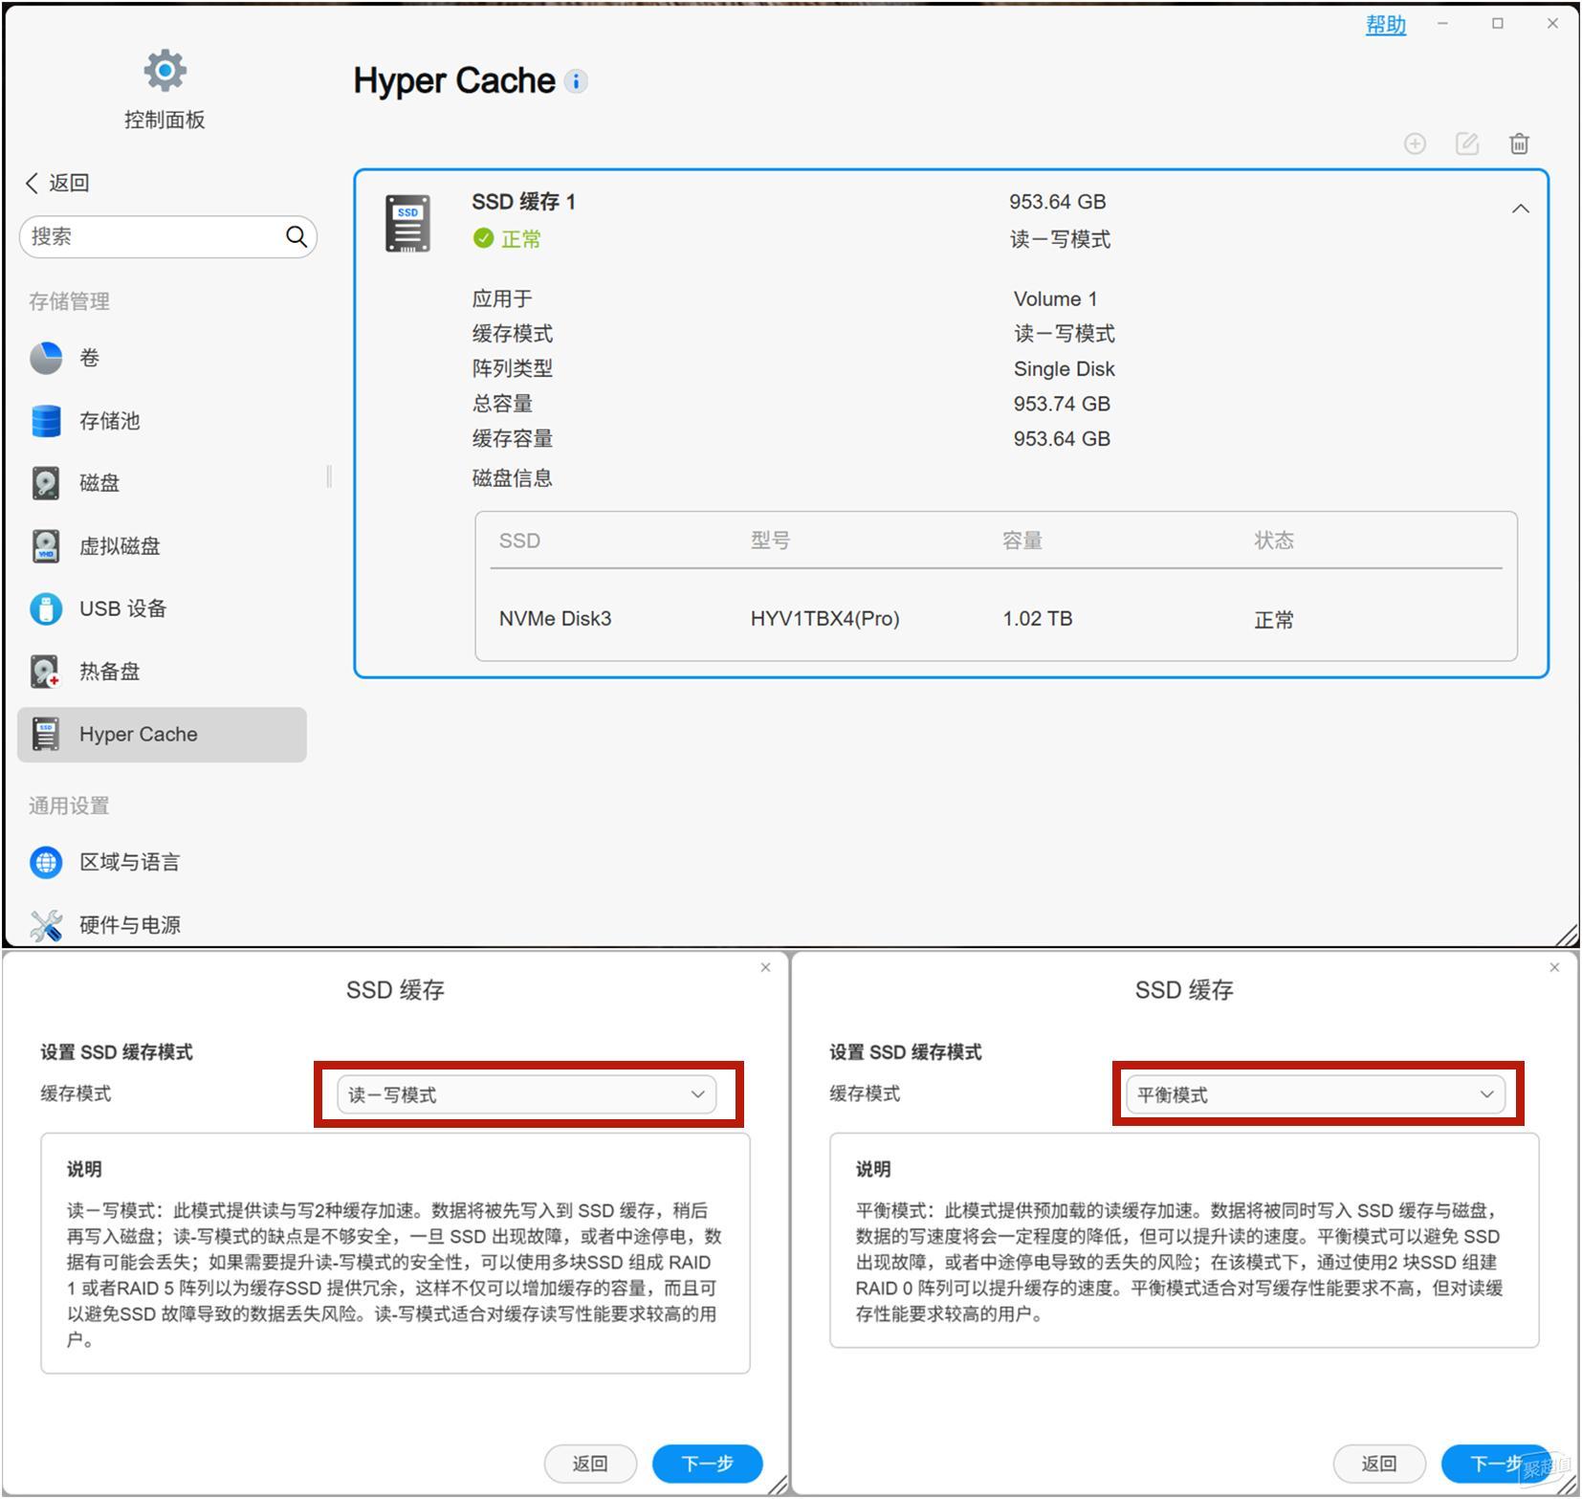Open 热备盘 hot spare section

108,672
